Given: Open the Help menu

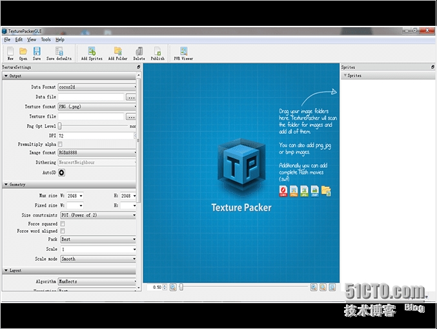Looking at the screenshot, I should [60, 39].
